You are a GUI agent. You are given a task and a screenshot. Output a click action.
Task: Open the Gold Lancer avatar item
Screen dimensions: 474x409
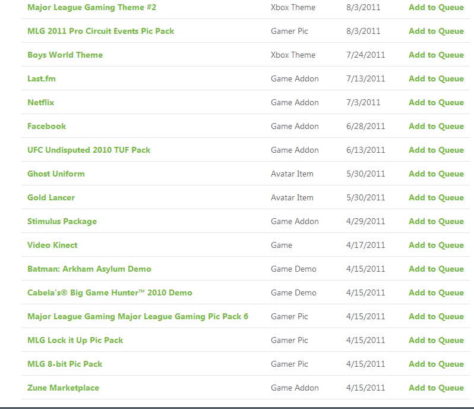pos(51,197)
